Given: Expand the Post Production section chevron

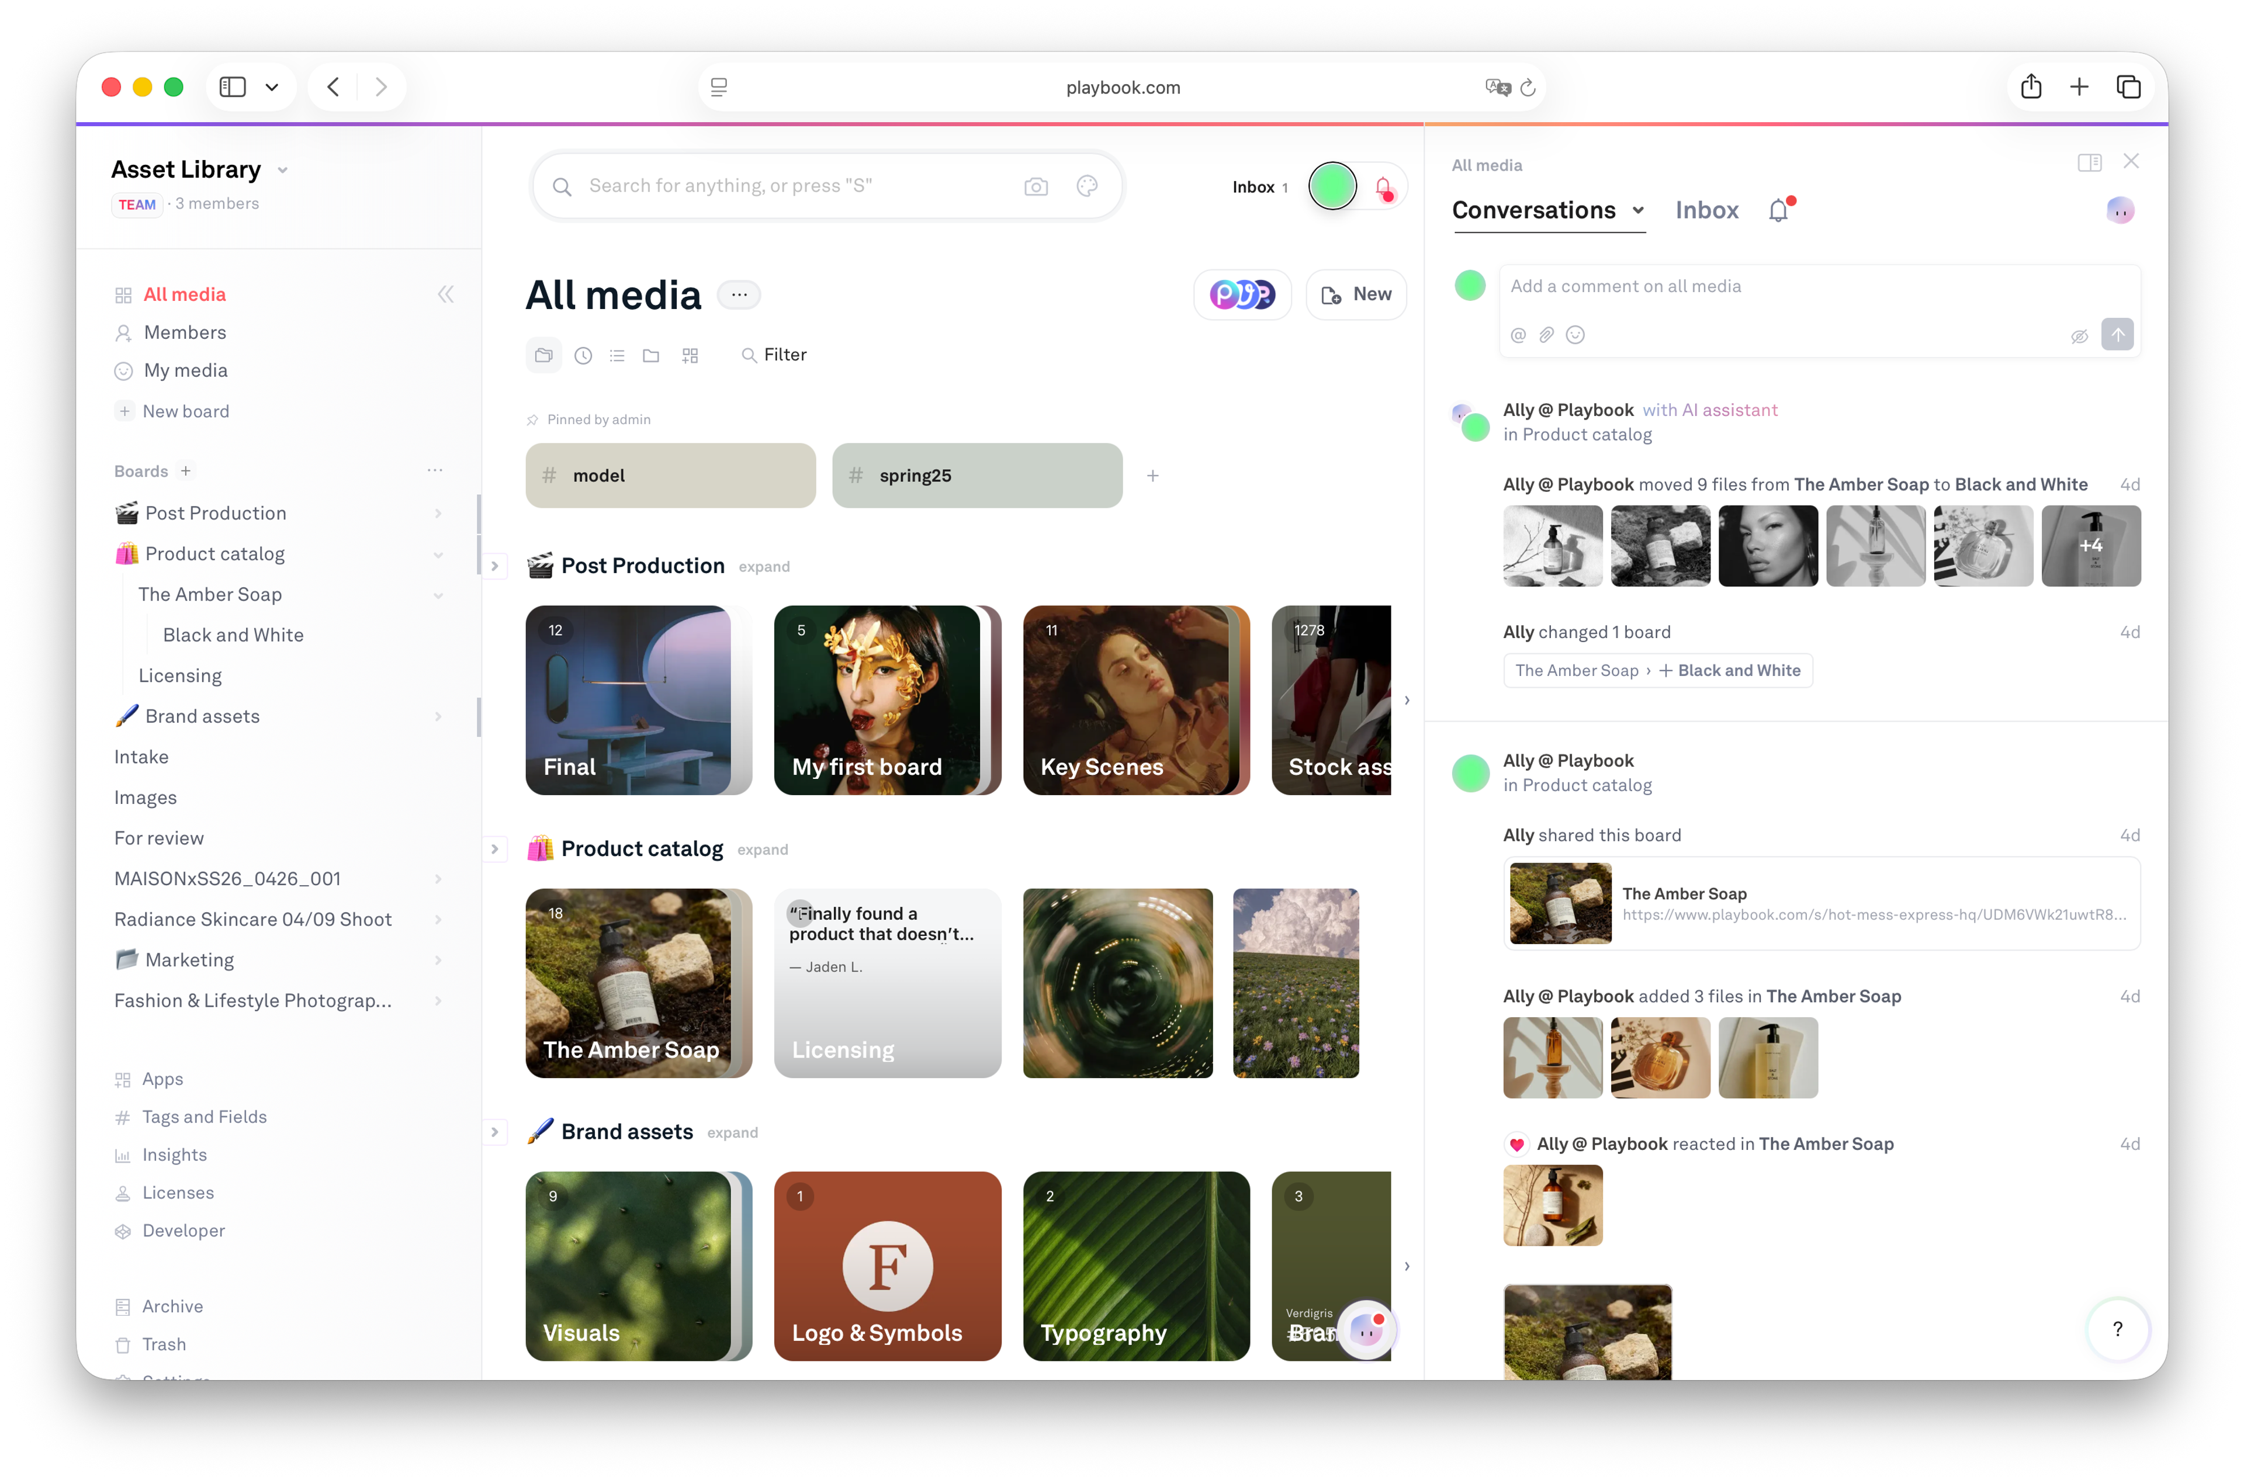Looking at the screenshot, I should tap(495, 566).
